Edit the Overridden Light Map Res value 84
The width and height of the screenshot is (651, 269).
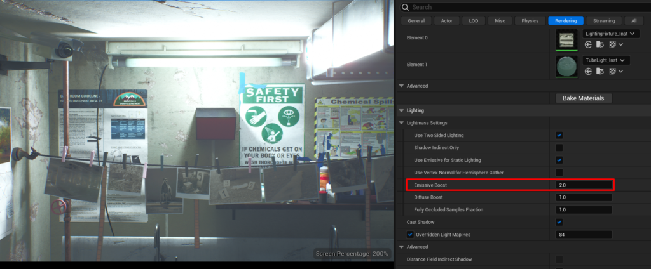pyautogui.click(x=584, y=235)
